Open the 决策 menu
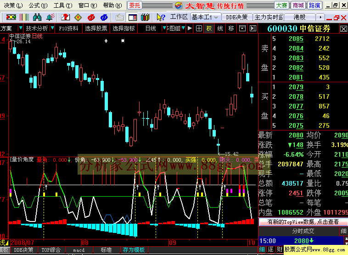 tap(13, 5)
